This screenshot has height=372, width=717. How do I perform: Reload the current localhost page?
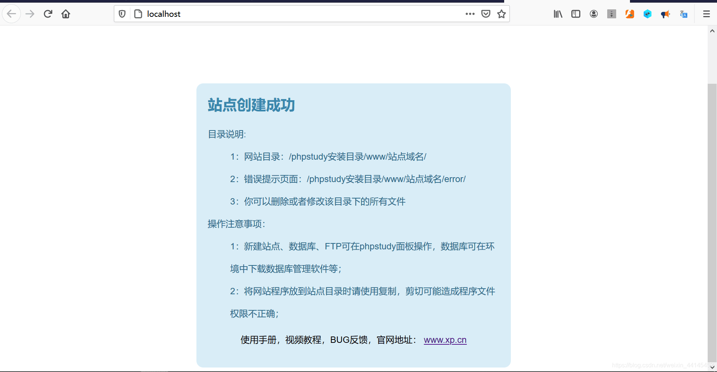(x=48, y=14)
